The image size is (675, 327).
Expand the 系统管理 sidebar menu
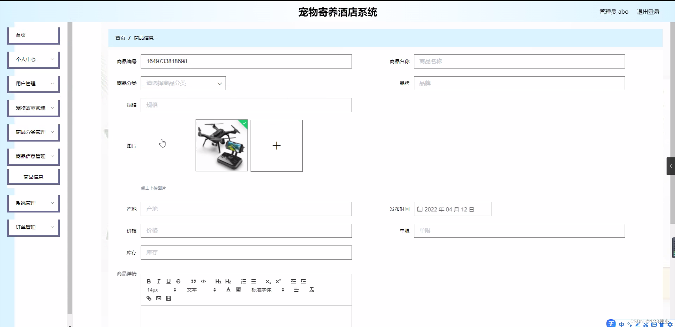(33, 203)
